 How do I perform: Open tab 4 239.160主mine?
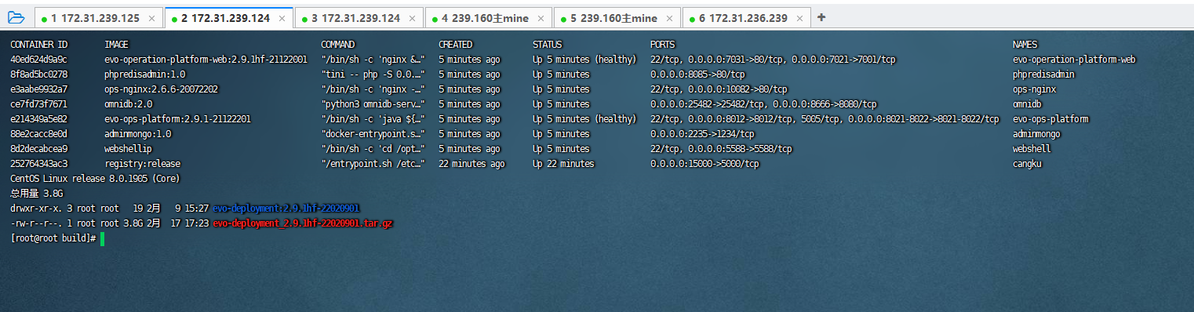coord(488,17)
